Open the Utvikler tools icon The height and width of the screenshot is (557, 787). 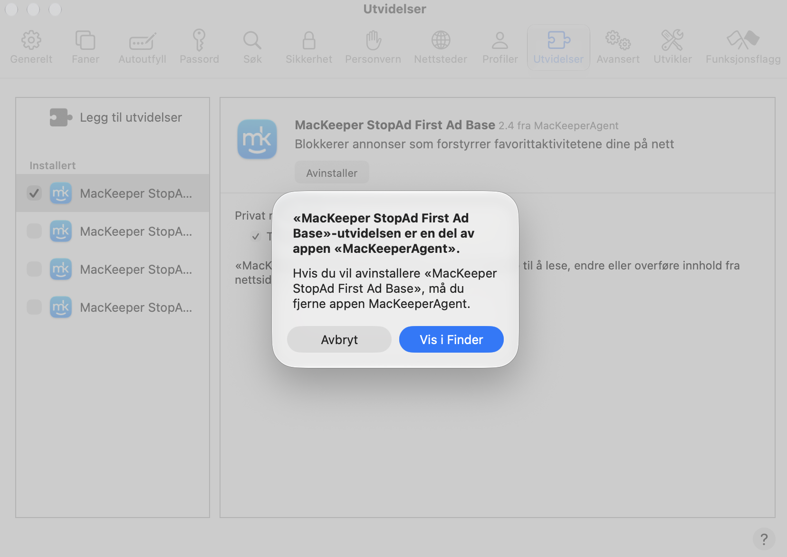pyautogui.click(x=672, y=40)
